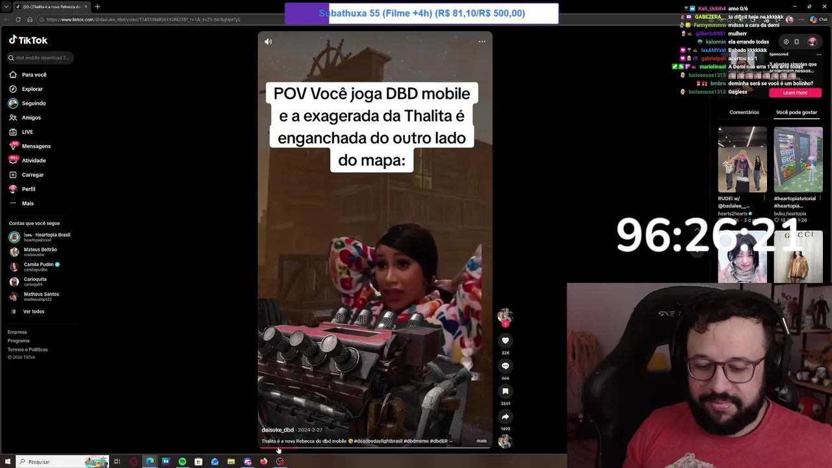Open #heartopiatutorial recommended video thumbnail
Screen dimensions: 832x468
(x=798, y=160)
